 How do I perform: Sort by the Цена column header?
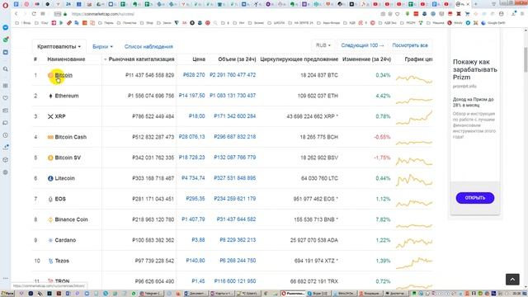199,59
